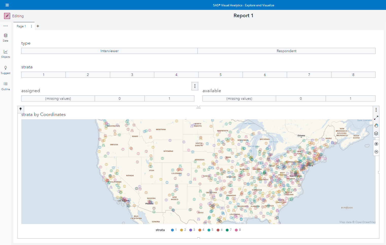Select Interviewer in the type button bar
The height and width of the screenshot is (245, 386).
pyautogui.click(x=109, y=51)
